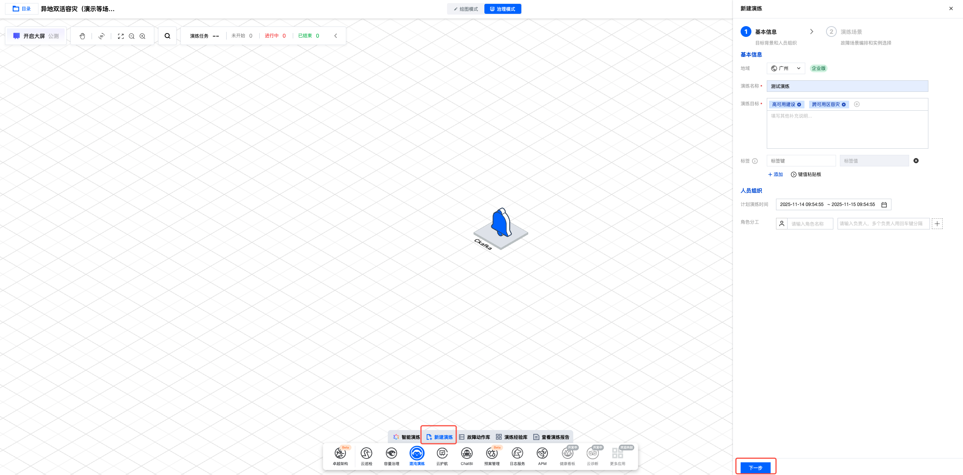963x475 pixels.
Task: Open 查看演练报告 menu item
Action: click(551, 437)
